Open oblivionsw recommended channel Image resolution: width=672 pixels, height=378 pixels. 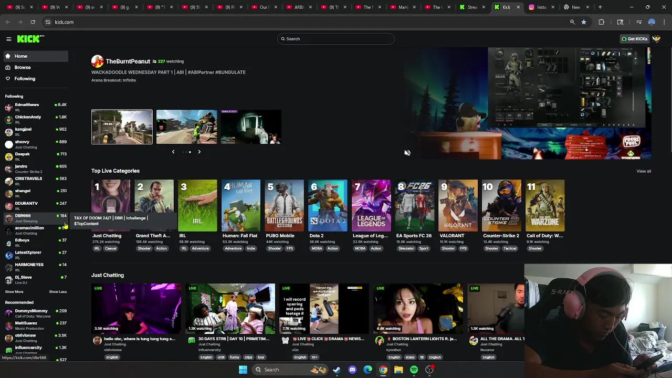point(36,338)
